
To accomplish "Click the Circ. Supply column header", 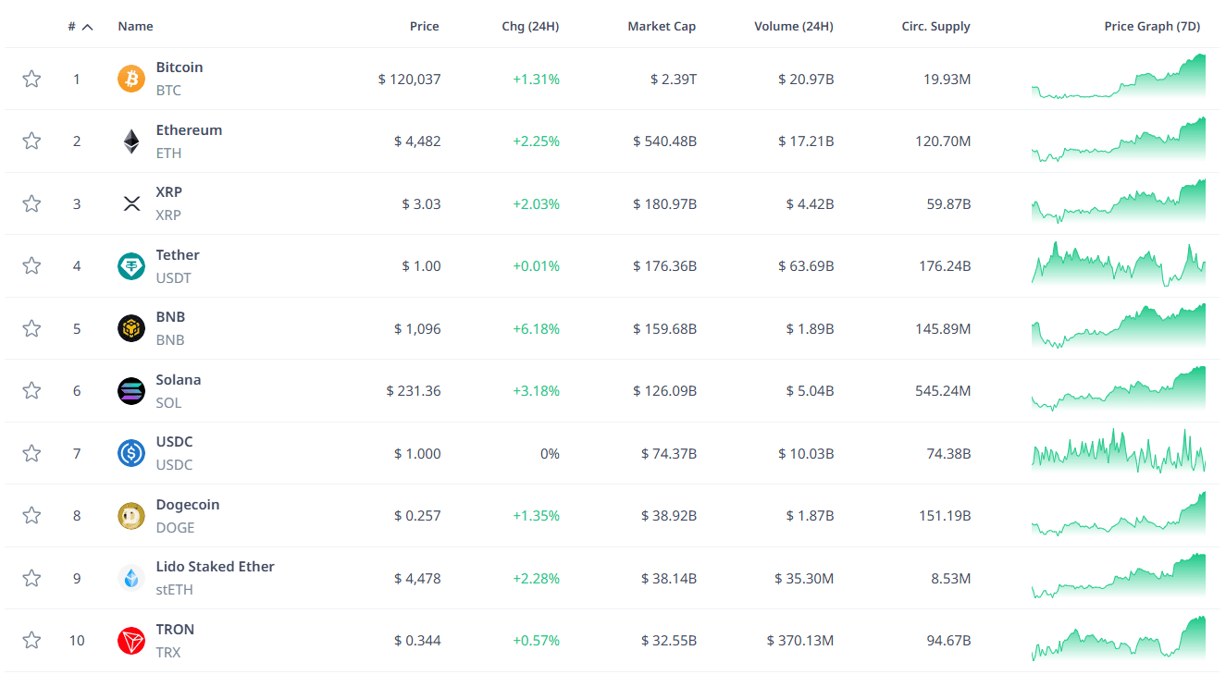I will point(935,27).
